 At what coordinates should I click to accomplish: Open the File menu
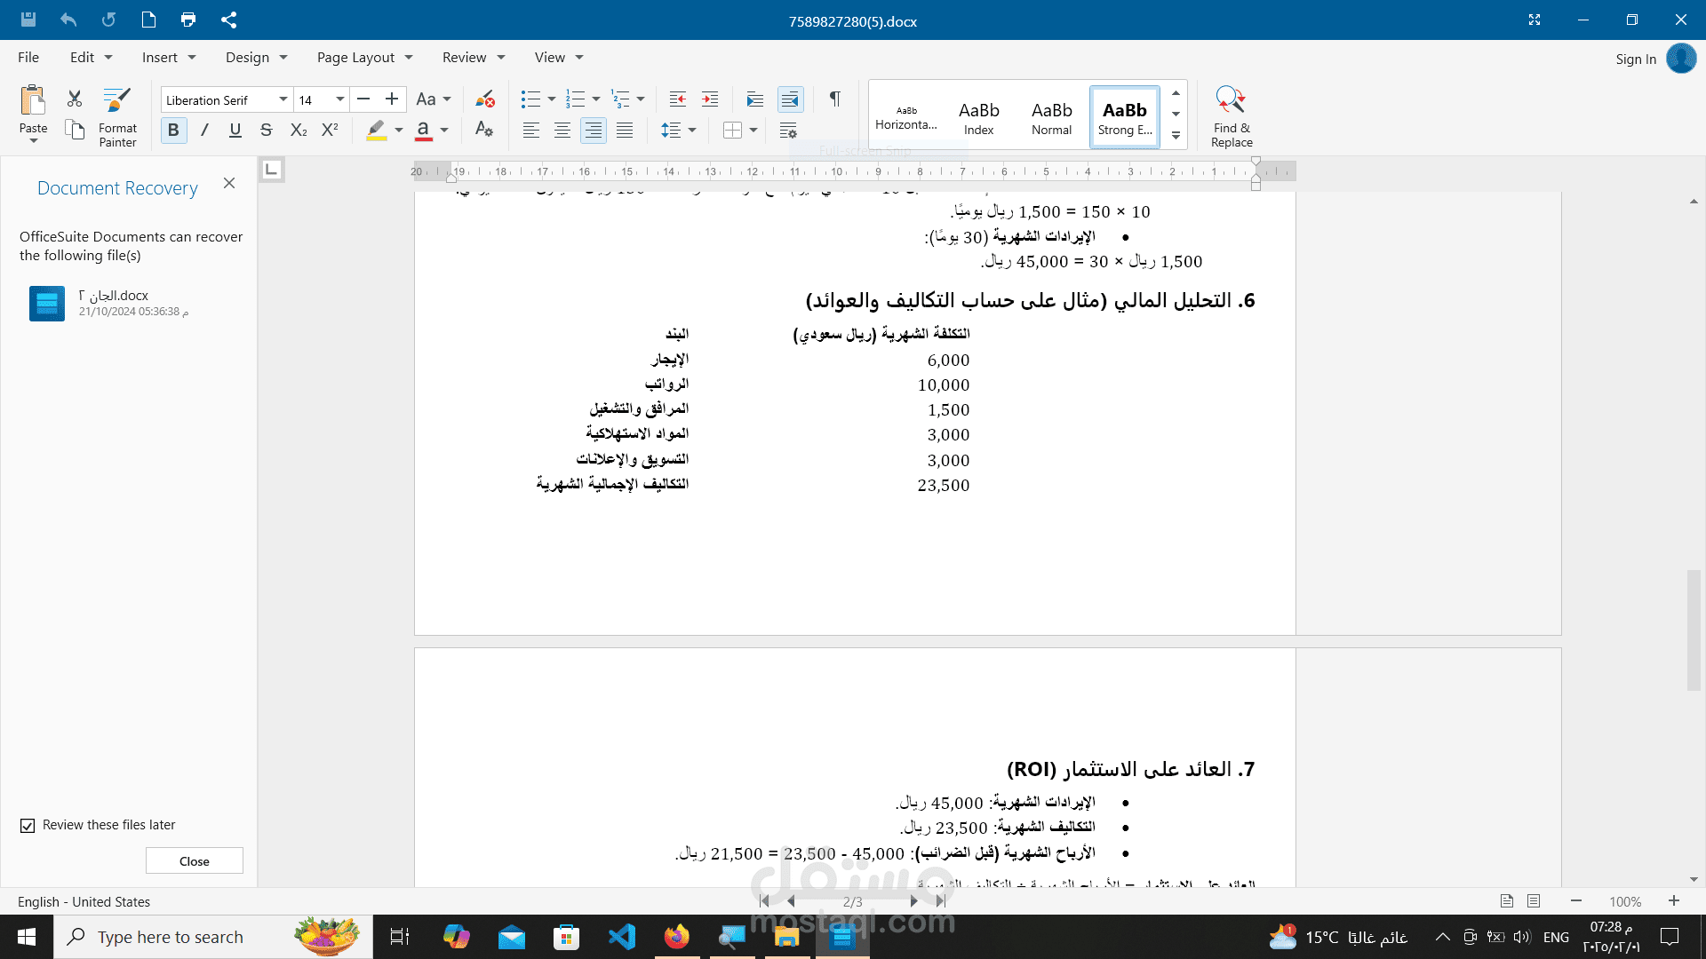click(x=28, y=57)
